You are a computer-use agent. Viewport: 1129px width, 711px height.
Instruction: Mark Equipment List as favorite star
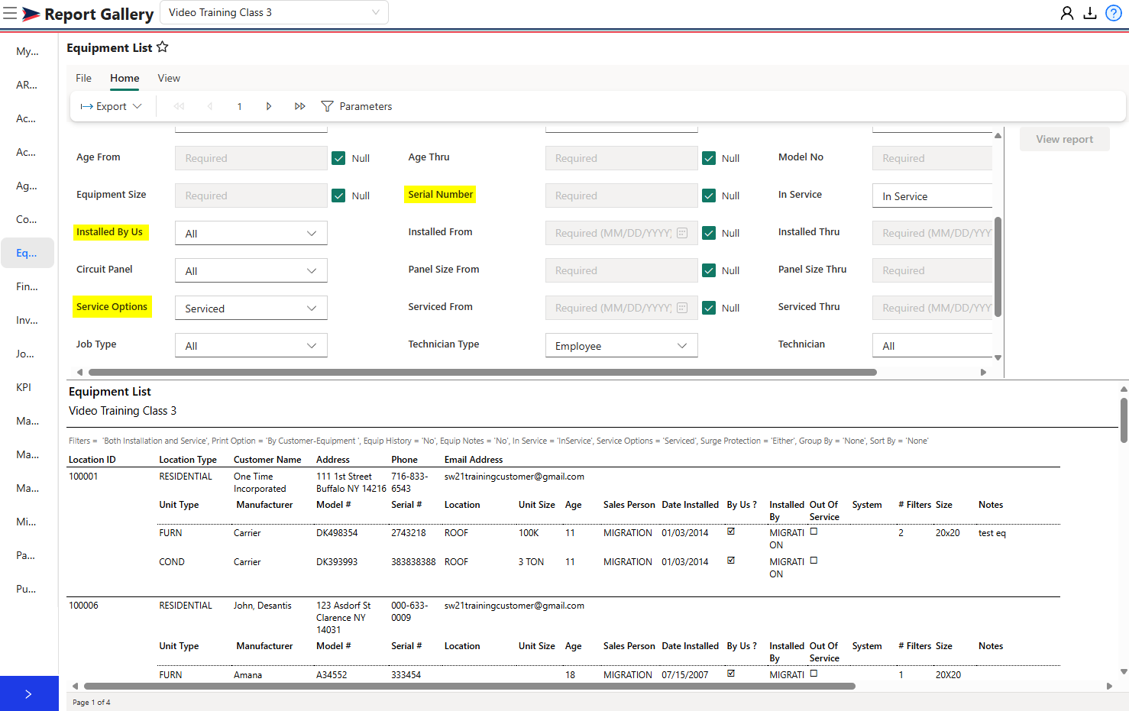pos(162,47)
